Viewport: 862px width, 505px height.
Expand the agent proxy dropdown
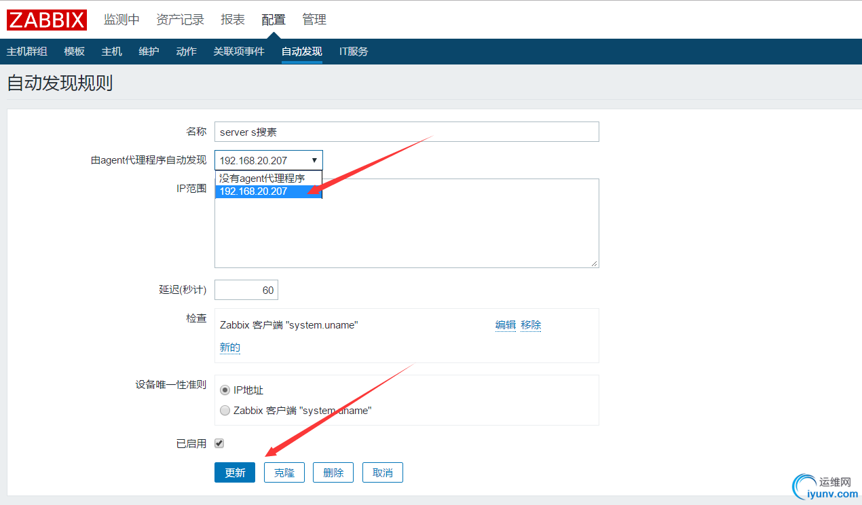269,160
